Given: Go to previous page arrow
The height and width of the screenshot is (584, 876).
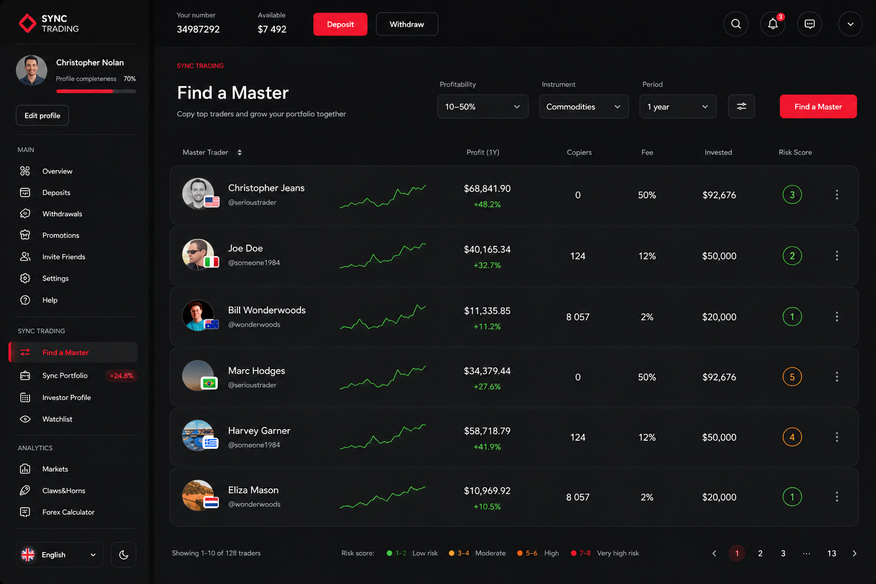Looking at the screenshot, I should pyautogui.click(x=714, y=553).
